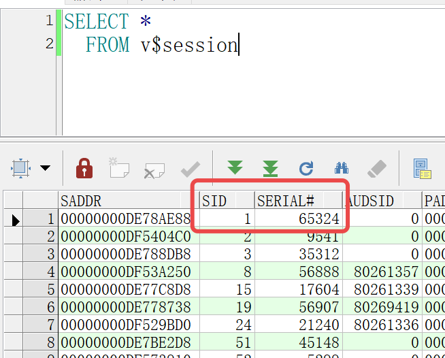Click the SADDR column header
The height and width of the screenshot is (358, 445).
coord(127,201)
